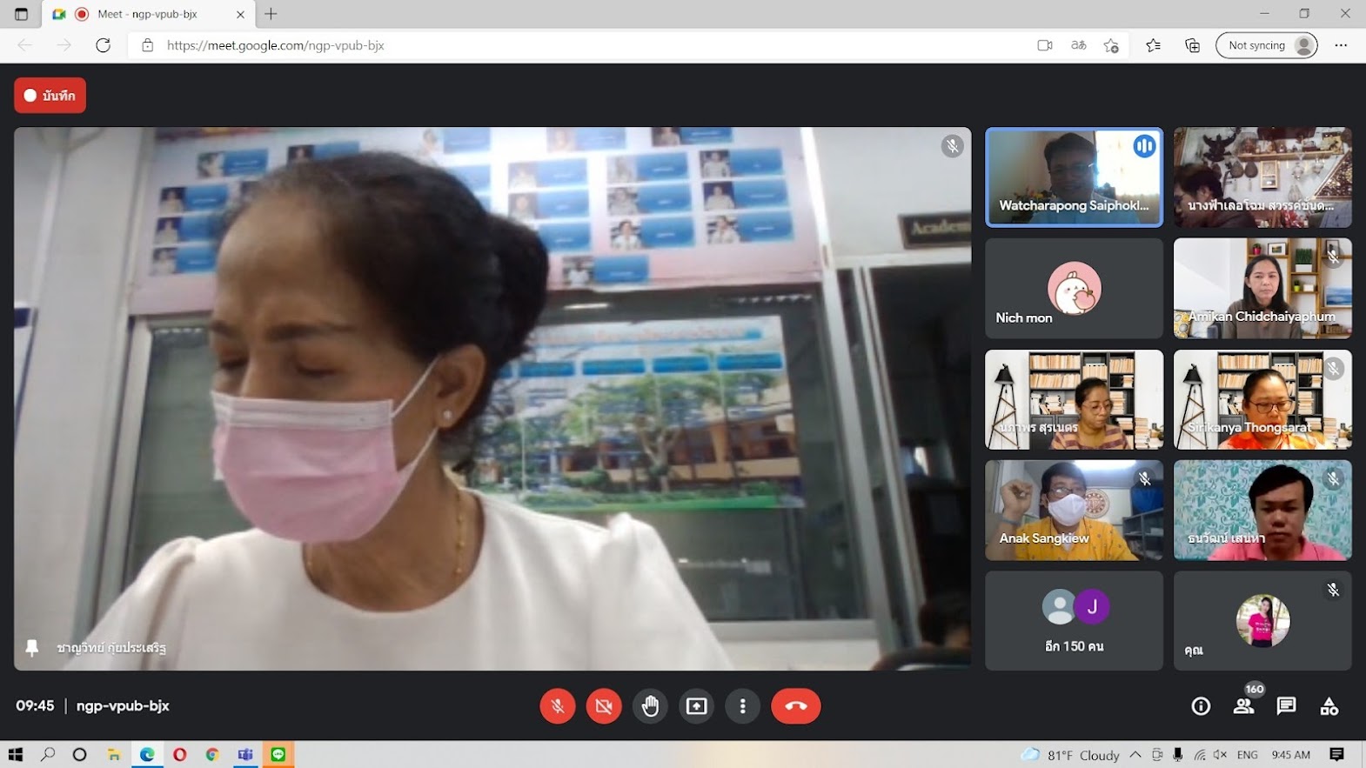Screen dimensions: 1366x768
Task: Close the Meet browser tab
Action: [x=241, y=14]
